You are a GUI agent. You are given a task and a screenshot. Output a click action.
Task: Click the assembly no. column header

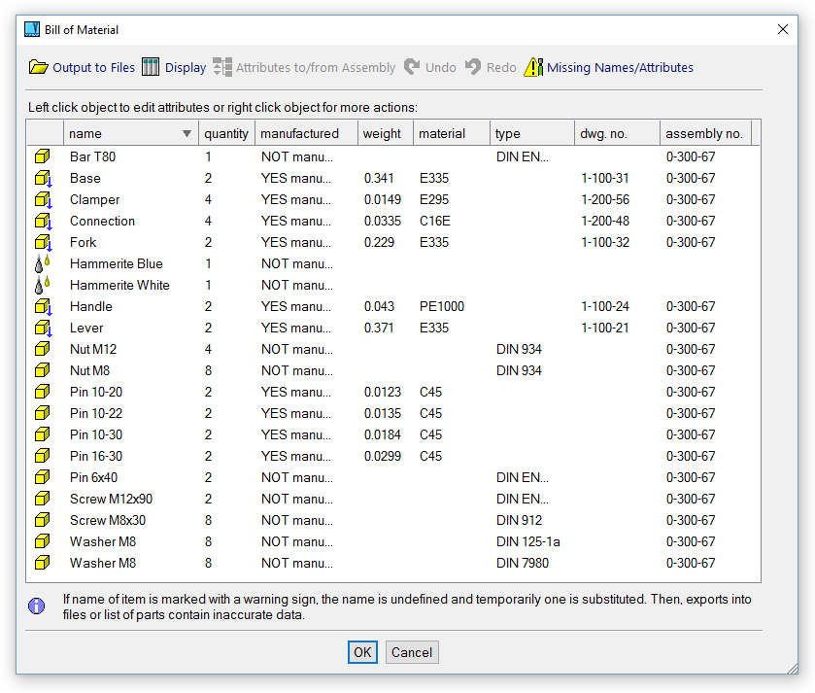(x=703, y=134)
